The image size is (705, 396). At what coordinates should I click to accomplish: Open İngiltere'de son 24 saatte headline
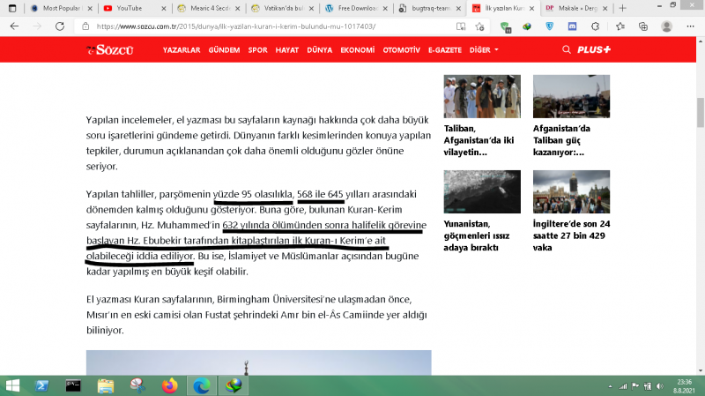pyautogui.click(x=571, y=235)
